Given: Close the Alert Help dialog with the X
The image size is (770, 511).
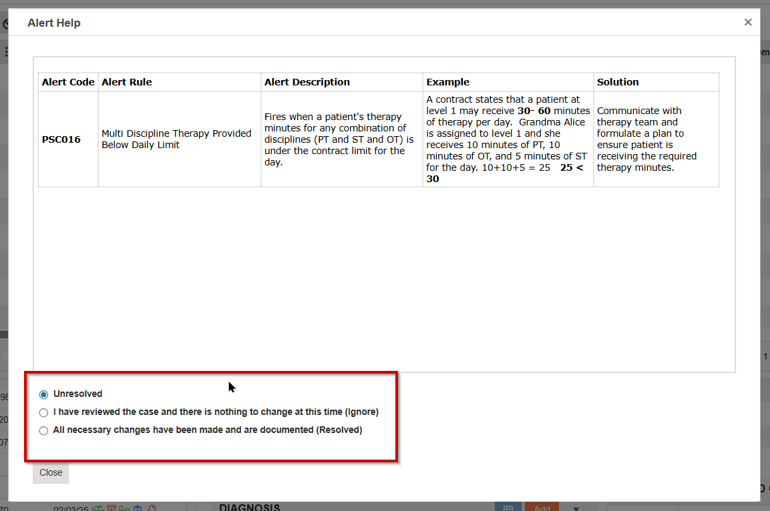Looking at the screenshot, I should click(748, 22).
